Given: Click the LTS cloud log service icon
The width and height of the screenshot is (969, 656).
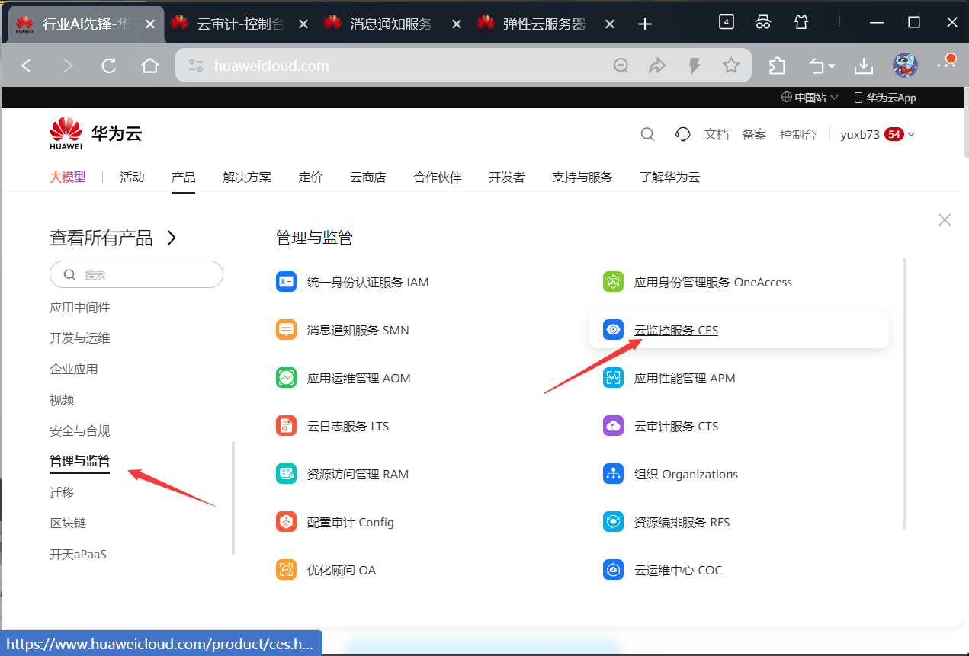Looking at the screenshot, I should [286, 426].
